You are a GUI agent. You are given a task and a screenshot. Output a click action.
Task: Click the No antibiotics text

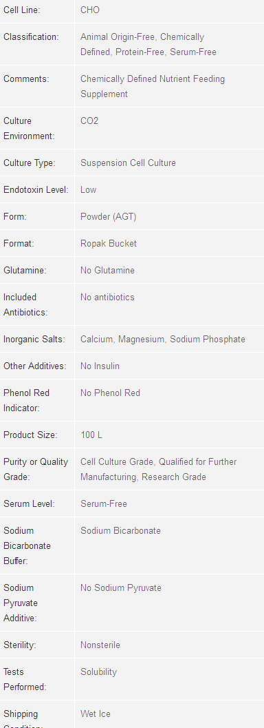(107, 297)
